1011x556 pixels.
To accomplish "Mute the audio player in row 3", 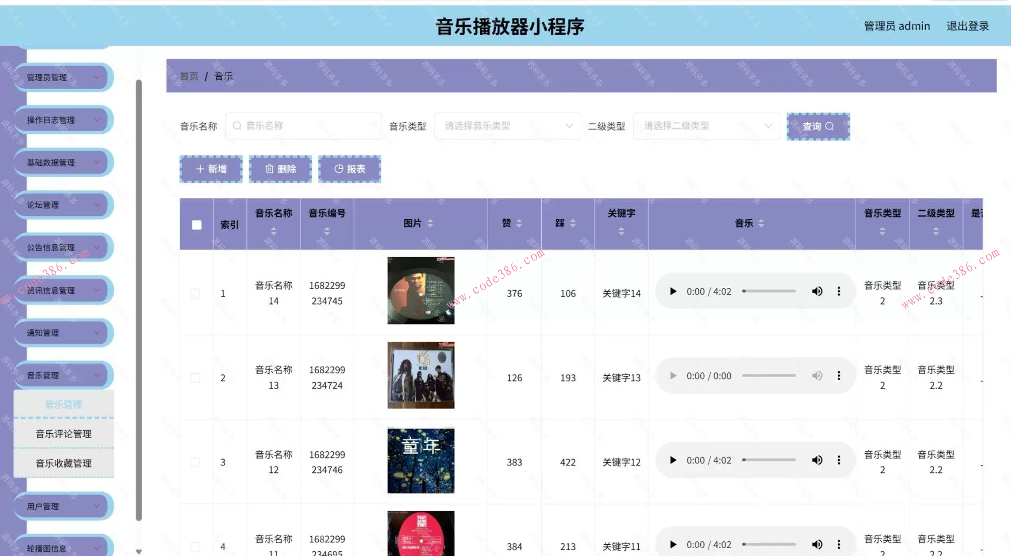I will click(x=817, y=460).
